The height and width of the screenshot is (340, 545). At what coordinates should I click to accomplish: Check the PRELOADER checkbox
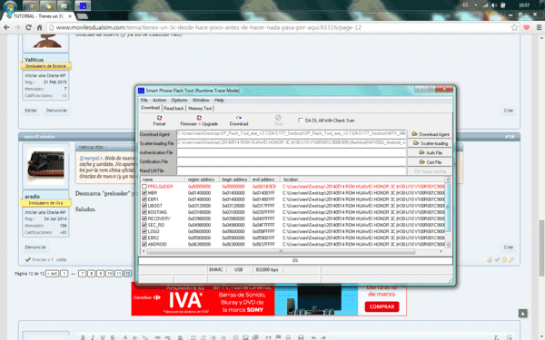(144, 187)
